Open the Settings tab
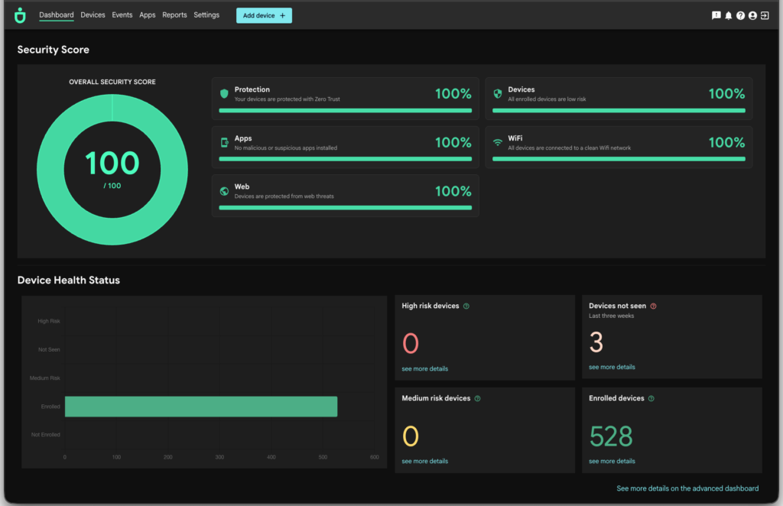The height and width of the screenshot is (506, 783). point(206,15)
